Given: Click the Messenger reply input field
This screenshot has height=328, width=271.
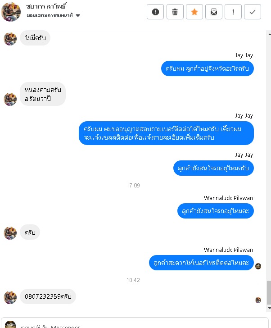Looking at the screenshot, I should [135, 323].
